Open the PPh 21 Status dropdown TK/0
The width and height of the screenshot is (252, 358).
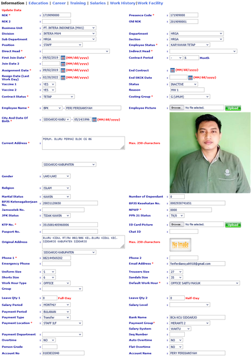pyautogui.click(x=177, y=215)
